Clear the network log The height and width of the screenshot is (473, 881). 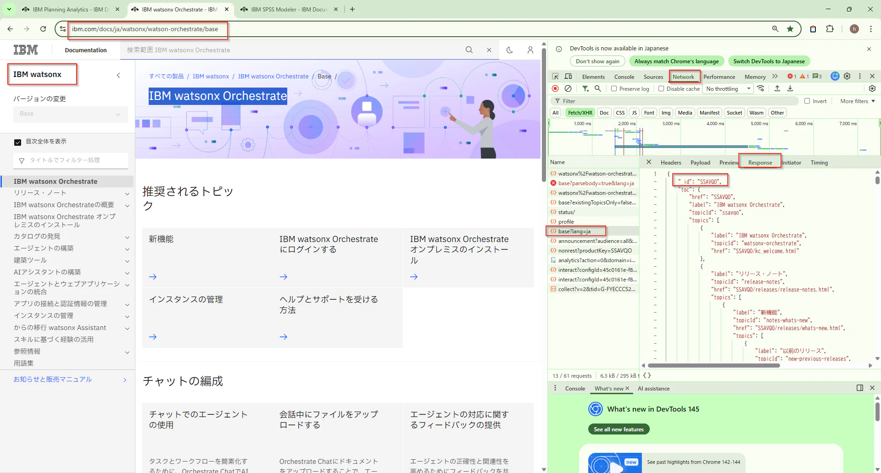[x=568, y=88]
